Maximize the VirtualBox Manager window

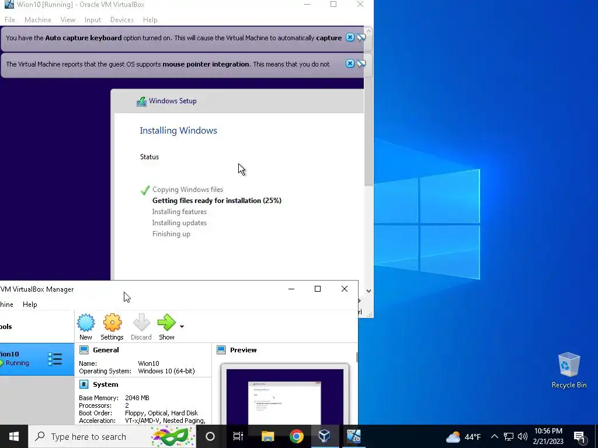(317, 289)
